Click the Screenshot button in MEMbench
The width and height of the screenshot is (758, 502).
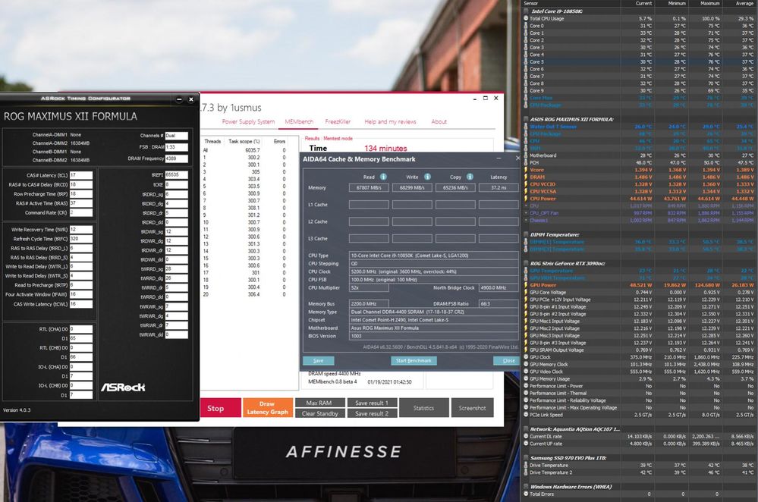tap(472, 408)
